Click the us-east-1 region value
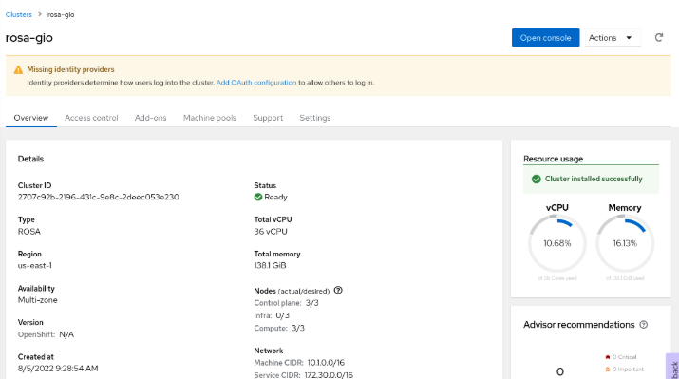The image size is (679, 379). [x=34, y=266]
